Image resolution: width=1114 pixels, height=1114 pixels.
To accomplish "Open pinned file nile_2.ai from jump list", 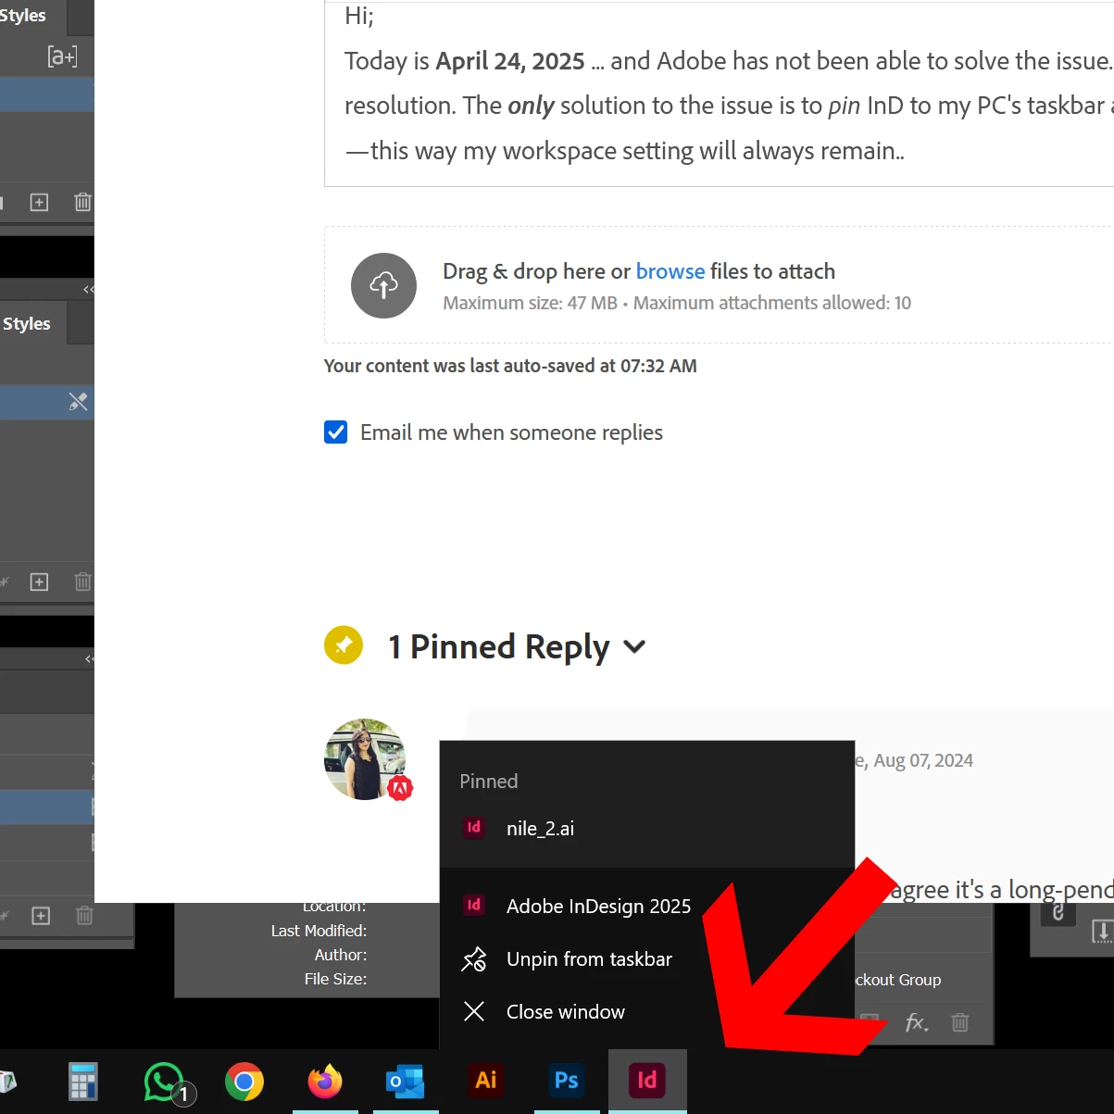I will 646,828.
